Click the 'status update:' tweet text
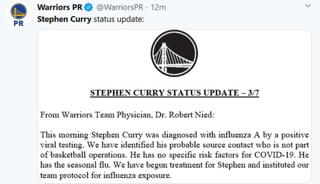The image size is (320, 184). click(x=119, y=19)
